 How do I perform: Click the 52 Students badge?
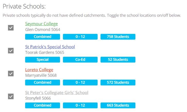click(118, 60)
